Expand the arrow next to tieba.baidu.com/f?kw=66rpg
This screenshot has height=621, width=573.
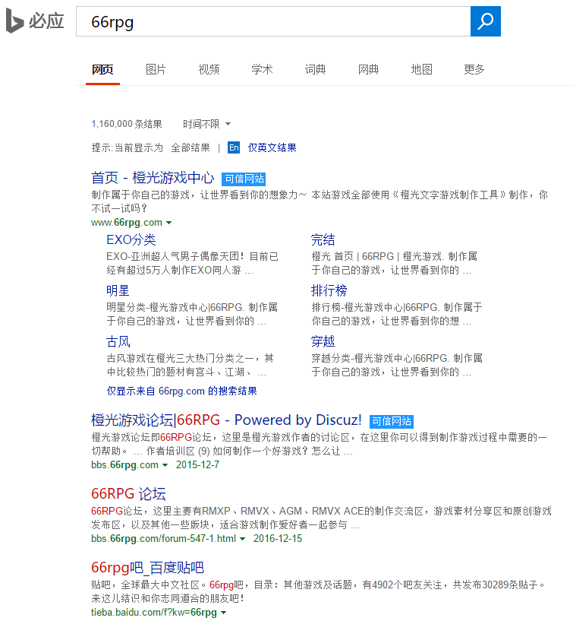click(223, 613)
